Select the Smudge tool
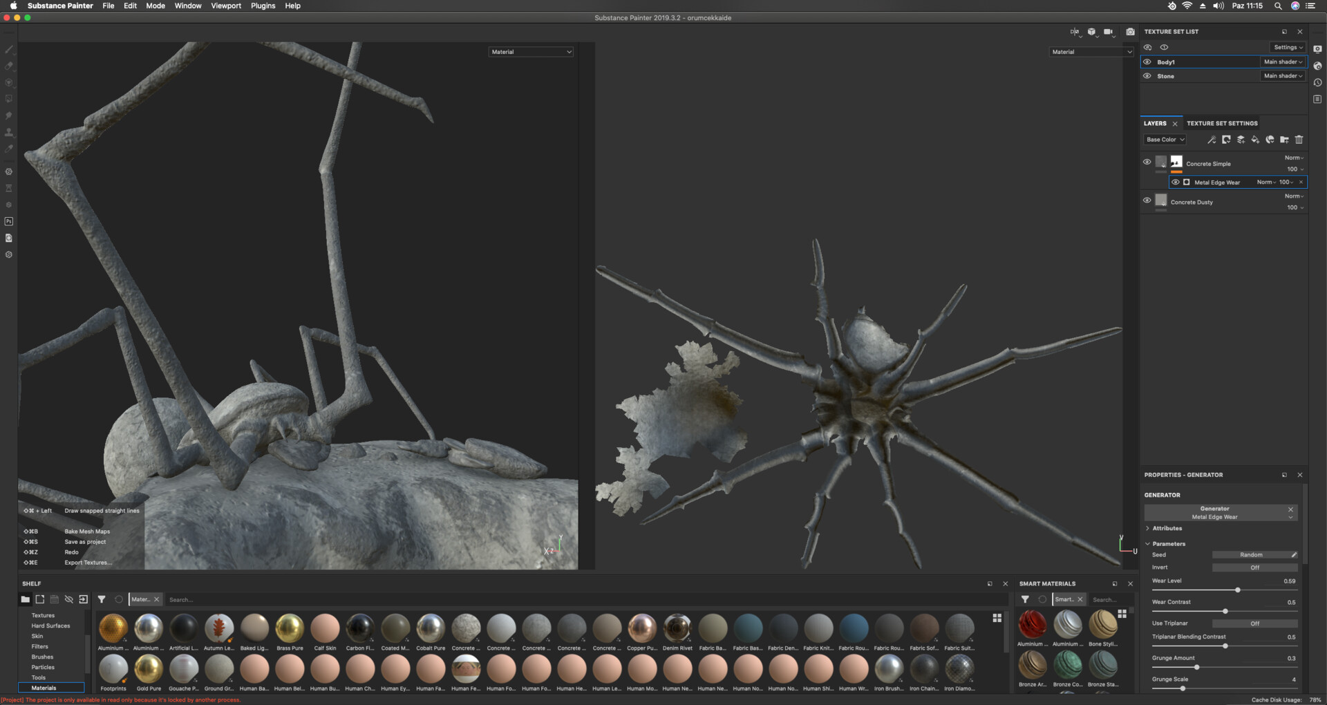The width and height of the screenshot is (1327, 705). point(9,116)
